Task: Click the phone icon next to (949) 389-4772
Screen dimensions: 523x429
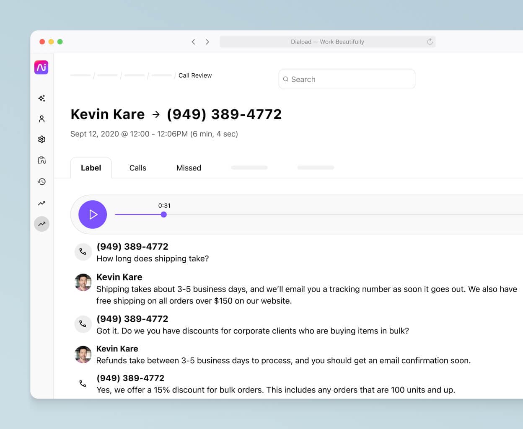Action: (x=83, y=252)
